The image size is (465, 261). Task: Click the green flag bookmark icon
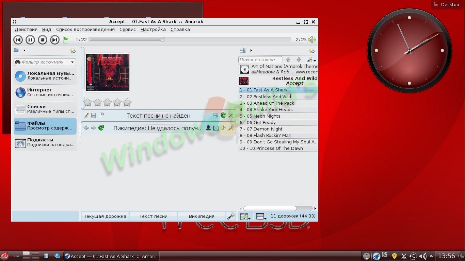[66, 40]
